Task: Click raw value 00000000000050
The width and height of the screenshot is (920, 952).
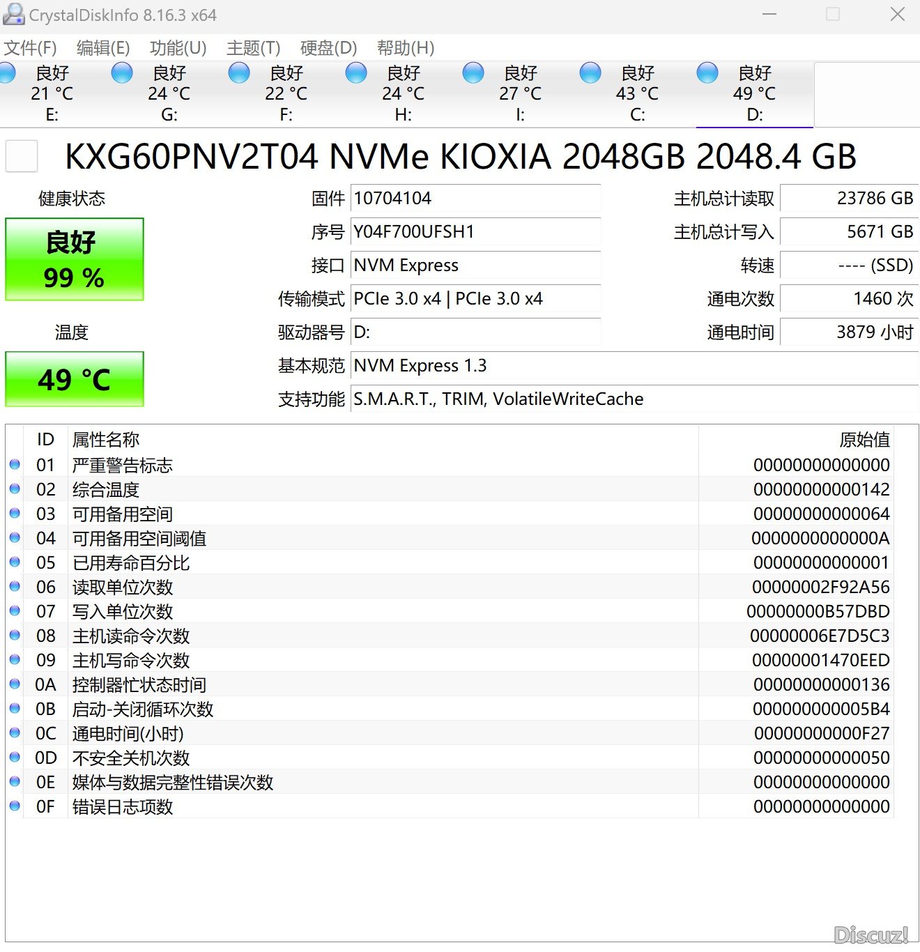Action: coord(821,758)
